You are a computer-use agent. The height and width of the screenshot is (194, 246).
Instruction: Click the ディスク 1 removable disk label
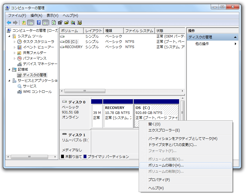pos(77,135)
